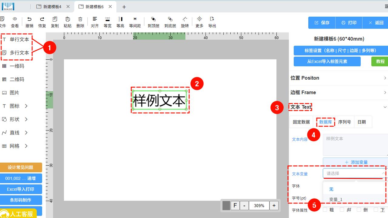
Task: Click the gray color swatch near zoom
Action: click(226, 206)
